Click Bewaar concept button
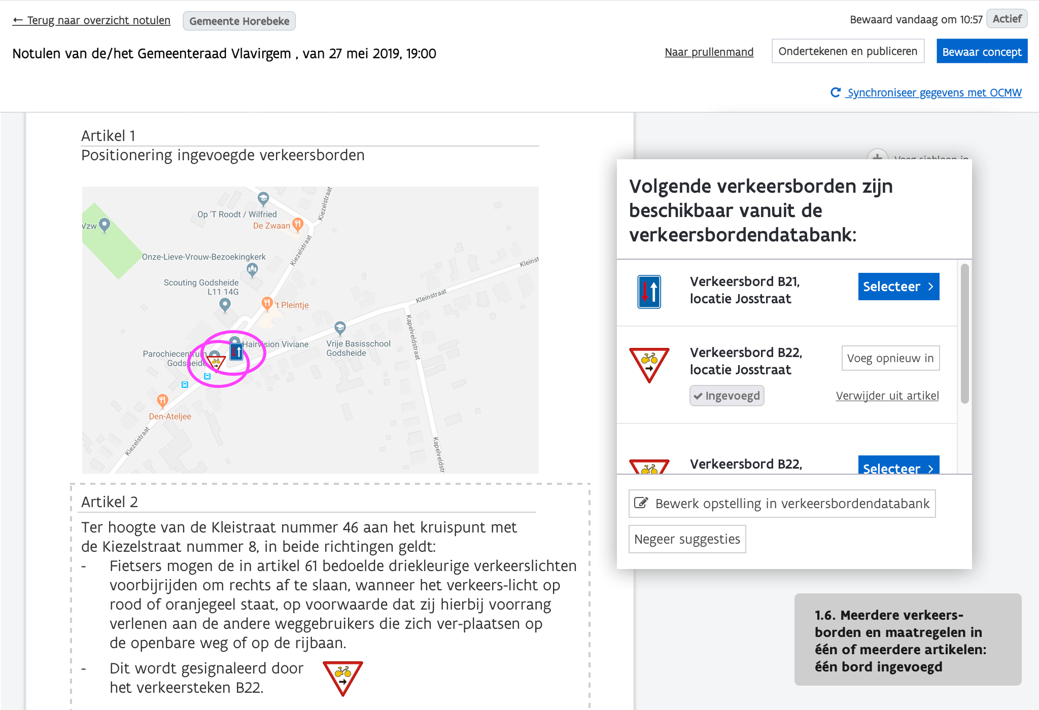Screen dimensions: 1039x710 pyautogui.click(x=982, y=52)
